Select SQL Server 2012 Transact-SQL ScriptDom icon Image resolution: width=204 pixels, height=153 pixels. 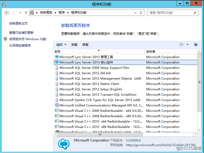[57, 94]
